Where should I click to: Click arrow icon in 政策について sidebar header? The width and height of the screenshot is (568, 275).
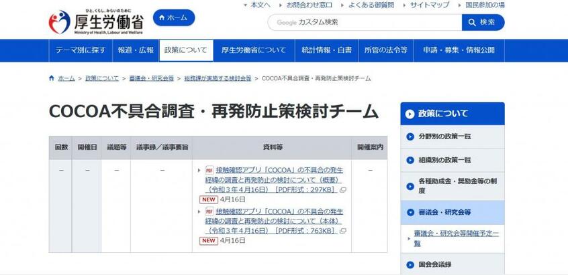[x=410, y=114]
